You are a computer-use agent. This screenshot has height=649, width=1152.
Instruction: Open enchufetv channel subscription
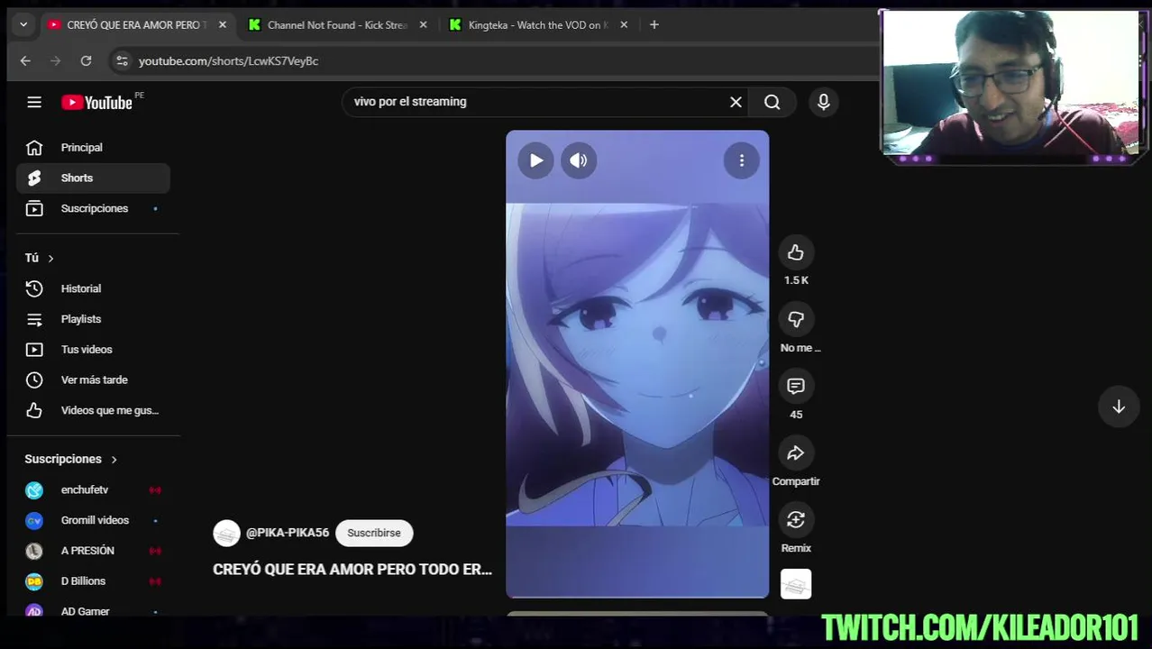pyautogui.click(x=93, y=489)
